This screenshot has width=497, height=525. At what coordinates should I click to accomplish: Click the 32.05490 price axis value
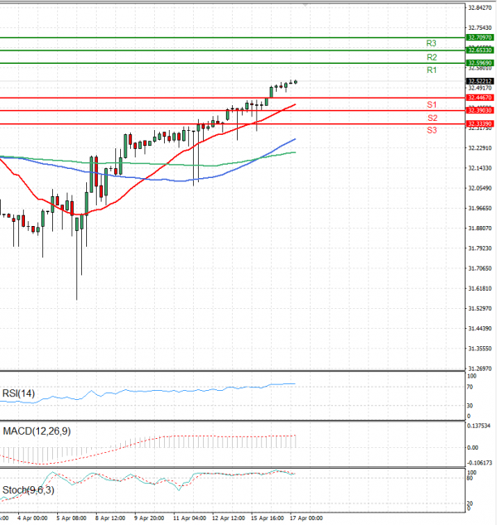click(480, 188)
